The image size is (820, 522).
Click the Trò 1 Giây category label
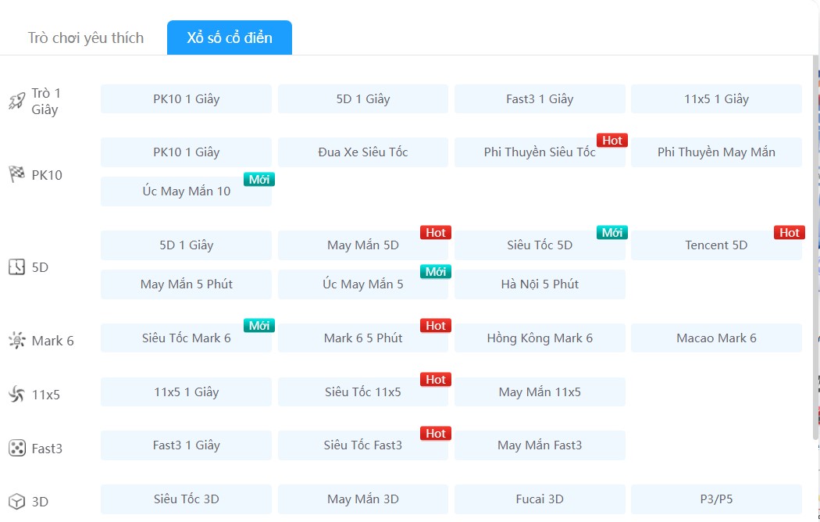[x=46, y=101]
